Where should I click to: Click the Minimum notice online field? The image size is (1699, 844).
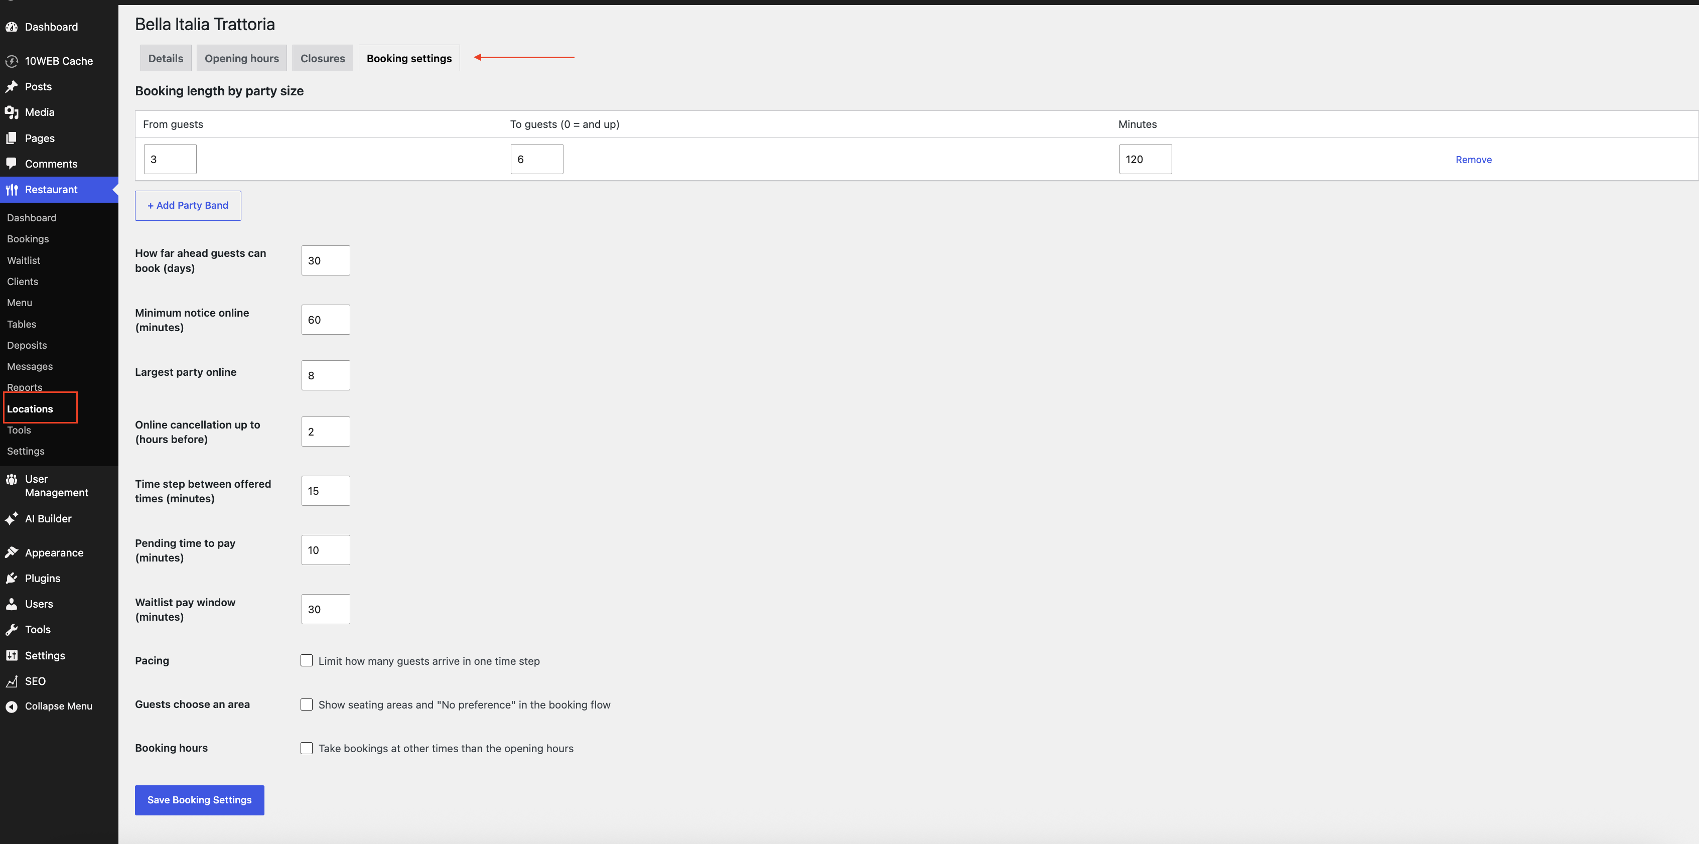click(x=326, y=320)
